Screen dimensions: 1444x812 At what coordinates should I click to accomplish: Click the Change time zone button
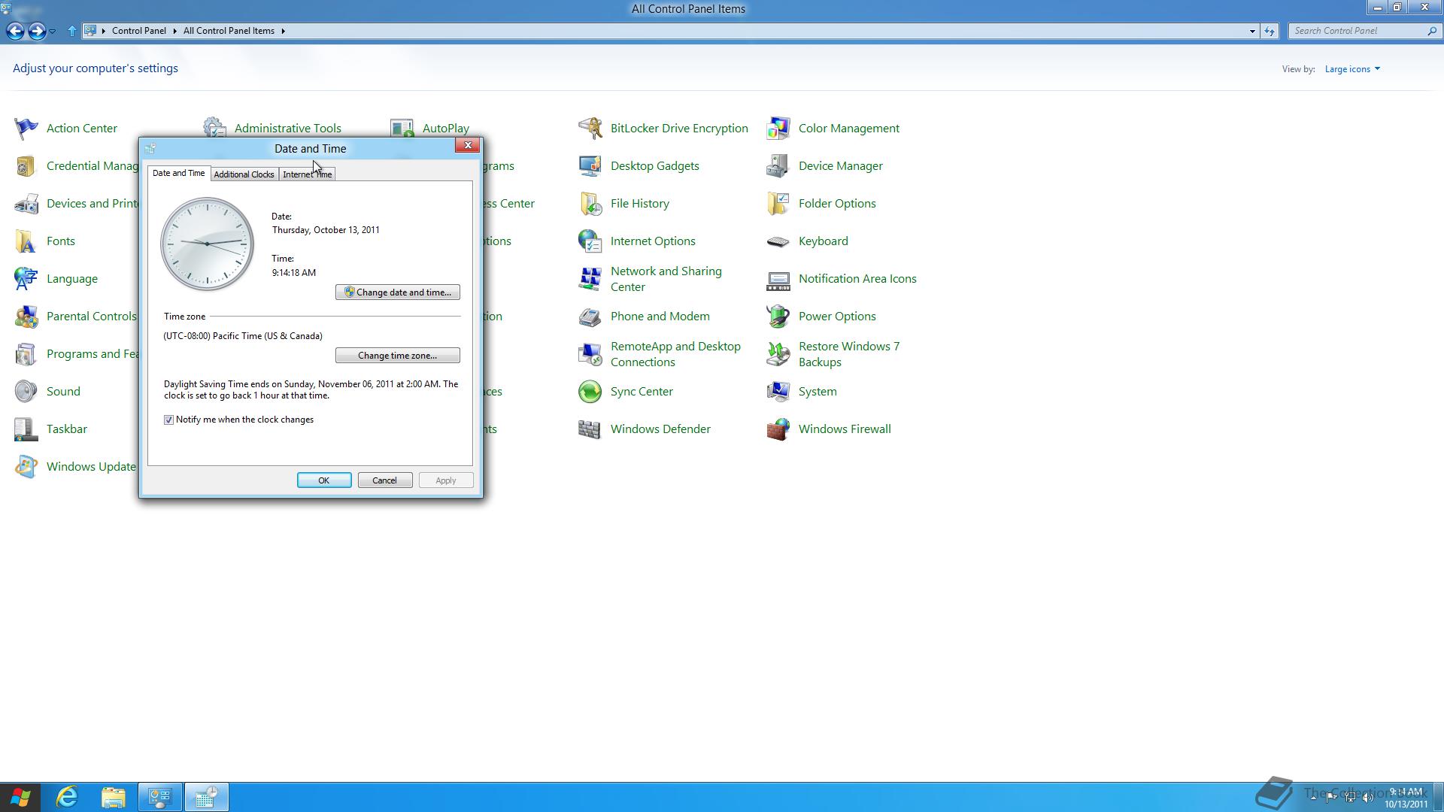397,356
